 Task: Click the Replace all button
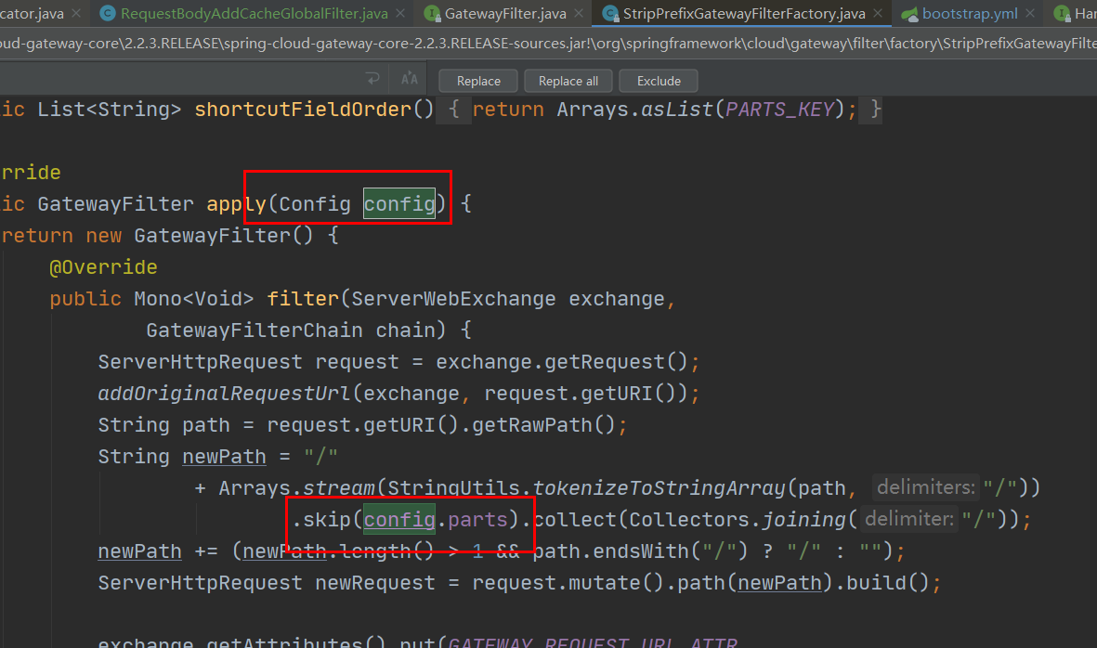click(x=568, y=81)
